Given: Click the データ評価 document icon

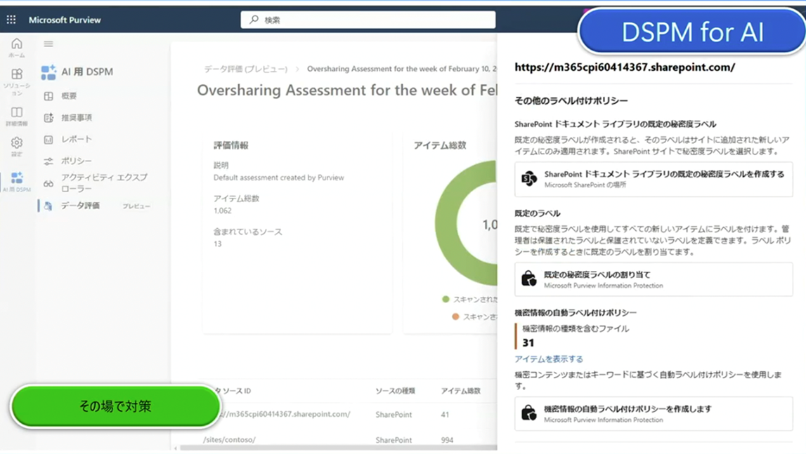Looking at the screenshot, I should [48, 206].
